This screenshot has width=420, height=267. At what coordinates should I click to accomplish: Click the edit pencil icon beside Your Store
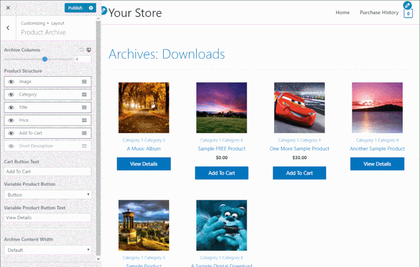click(103, 11)
